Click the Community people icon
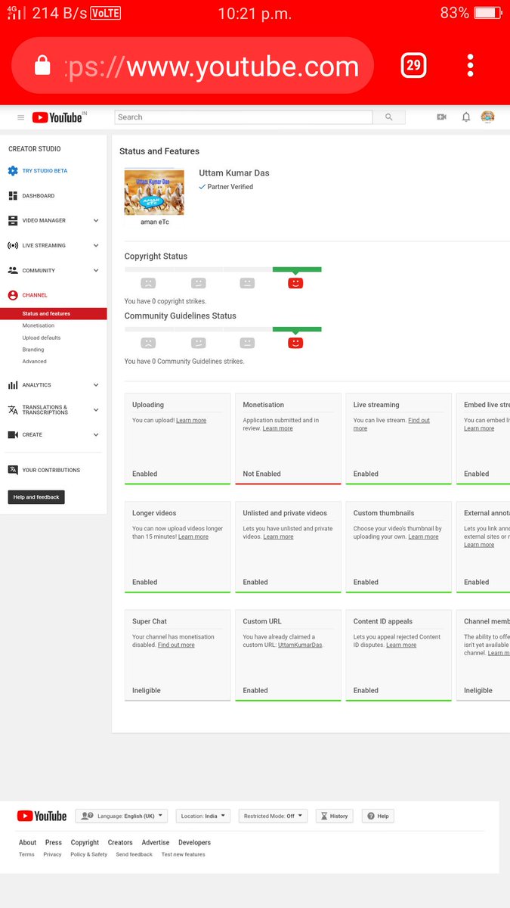 13,270
